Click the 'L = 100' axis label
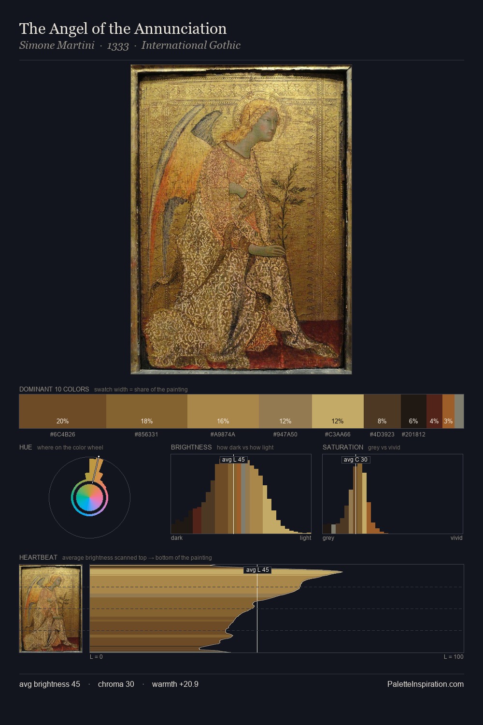This screenshot has height=725, width=483. pos(454,657)
